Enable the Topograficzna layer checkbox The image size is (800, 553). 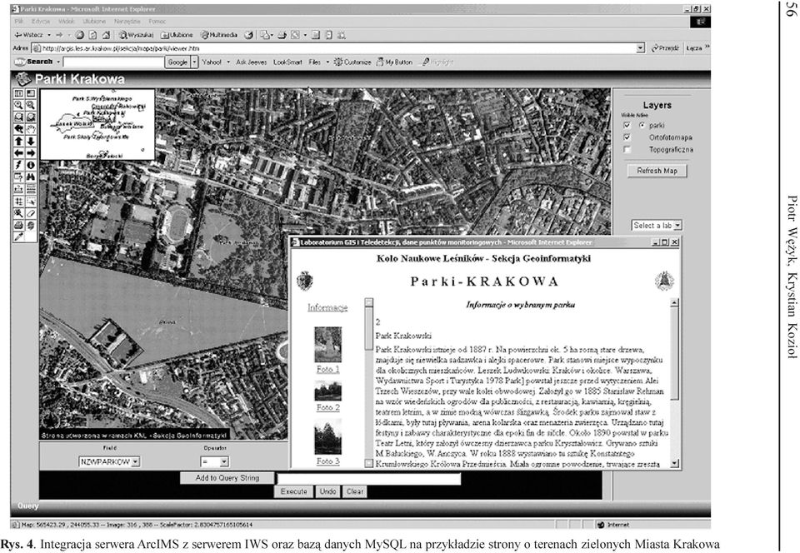click(x=627, y=150)
